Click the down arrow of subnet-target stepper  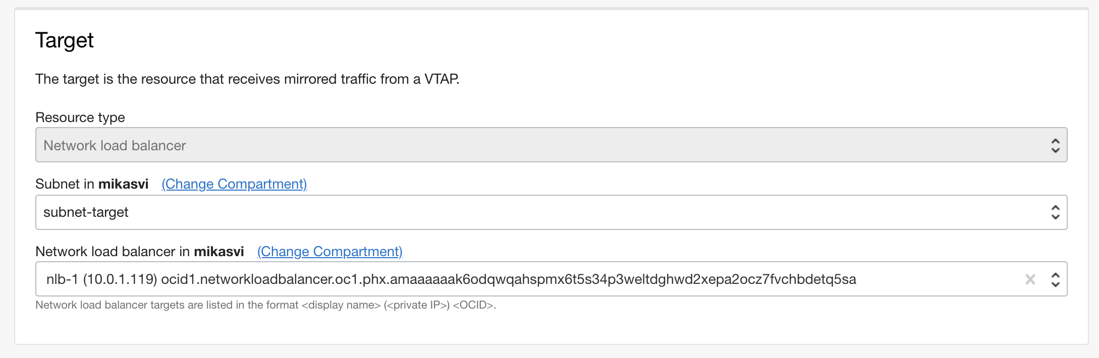click(1055, 216)
